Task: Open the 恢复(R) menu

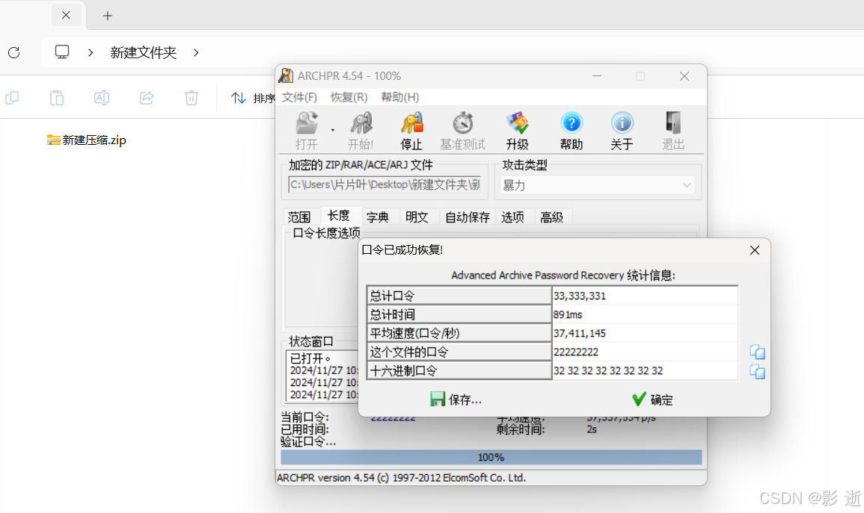Action: coord(349,97)
